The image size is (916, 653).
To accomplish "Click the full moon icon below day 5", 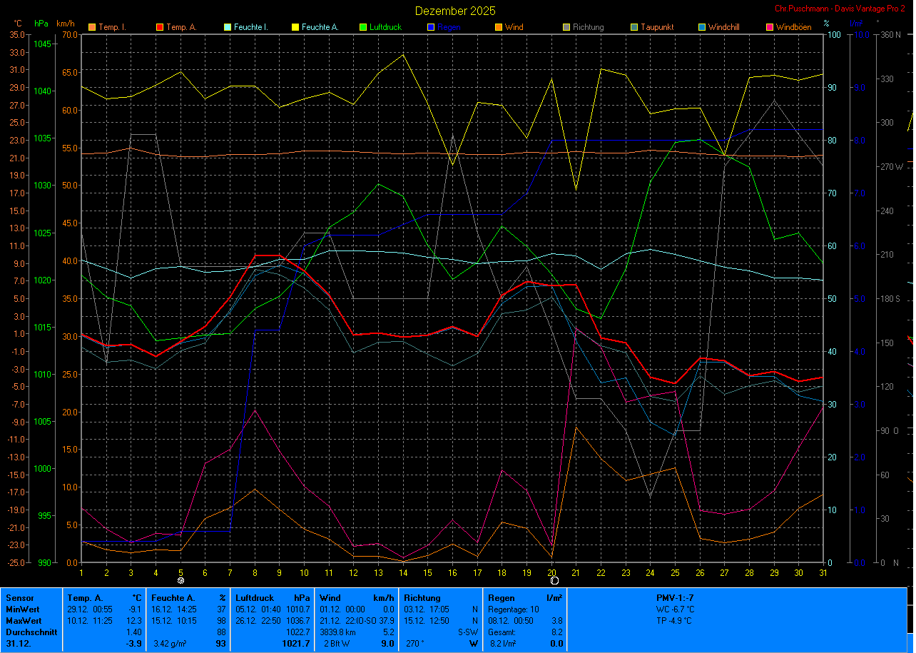I will [180, 572].
